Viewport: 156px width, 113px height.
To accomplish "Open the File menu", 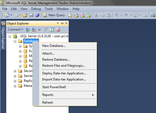I will [x=5, y=9].
